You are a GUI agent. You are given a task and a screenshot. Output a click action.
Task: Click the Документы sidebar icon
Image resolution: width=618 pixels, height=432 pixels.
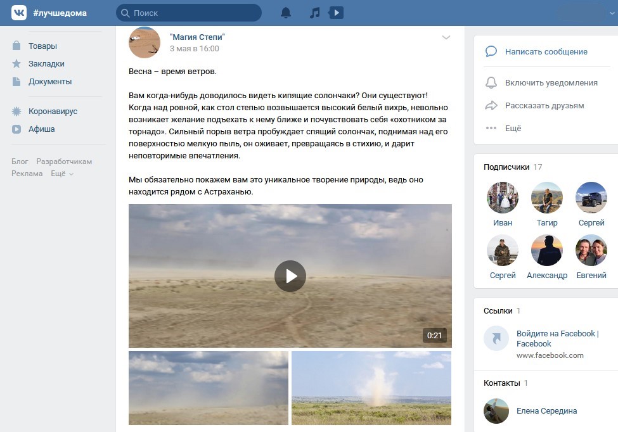pos(16,82)
